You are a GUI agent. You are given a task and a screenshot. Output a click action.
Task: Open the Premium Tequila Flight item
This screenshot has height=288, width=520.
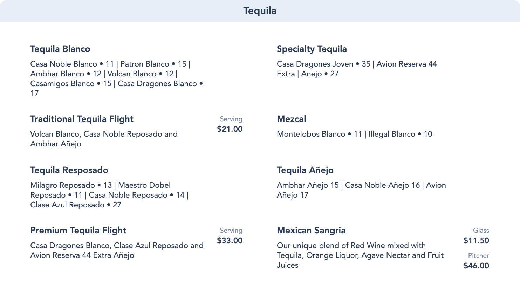pos(78,231)
